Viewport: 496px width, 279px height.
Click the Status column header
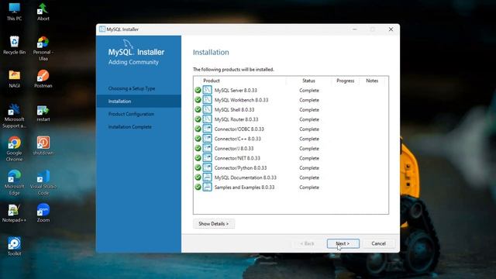(x=308, y=81)
